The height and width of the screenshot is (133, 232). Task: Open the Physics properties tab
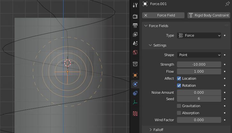[135, 84]
